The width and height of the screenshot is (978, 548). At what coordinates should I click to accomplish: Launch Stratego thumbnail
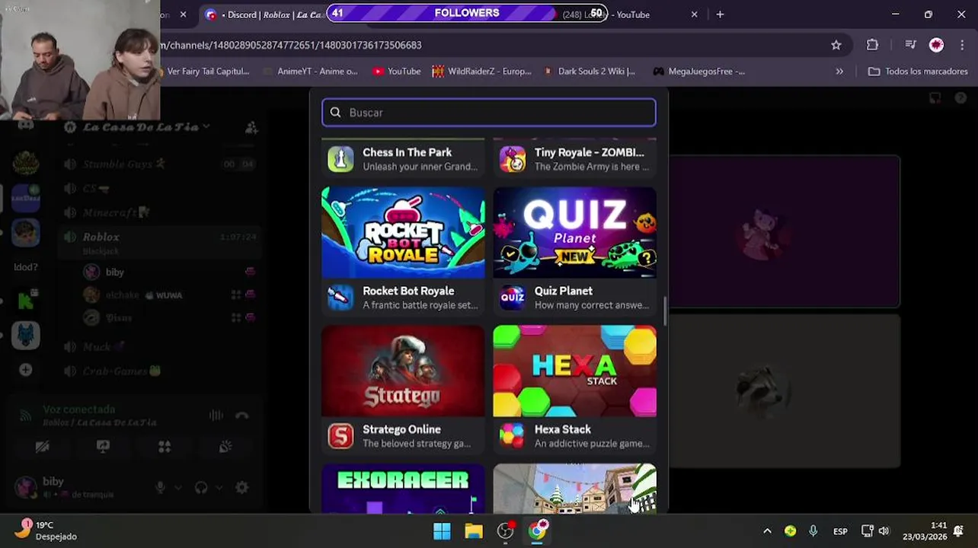(x=403, y=371)
